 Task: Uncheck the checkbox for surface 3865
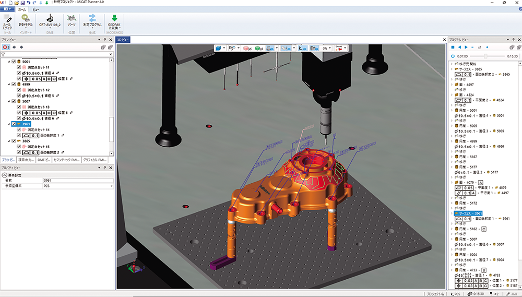coord(14,141)
